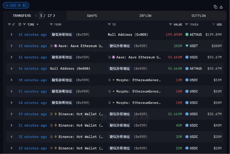This screenshot has height=154, width=230.
Task: Click recipient (0x939) in USDT 200M row
Action: tap(141, 46)
